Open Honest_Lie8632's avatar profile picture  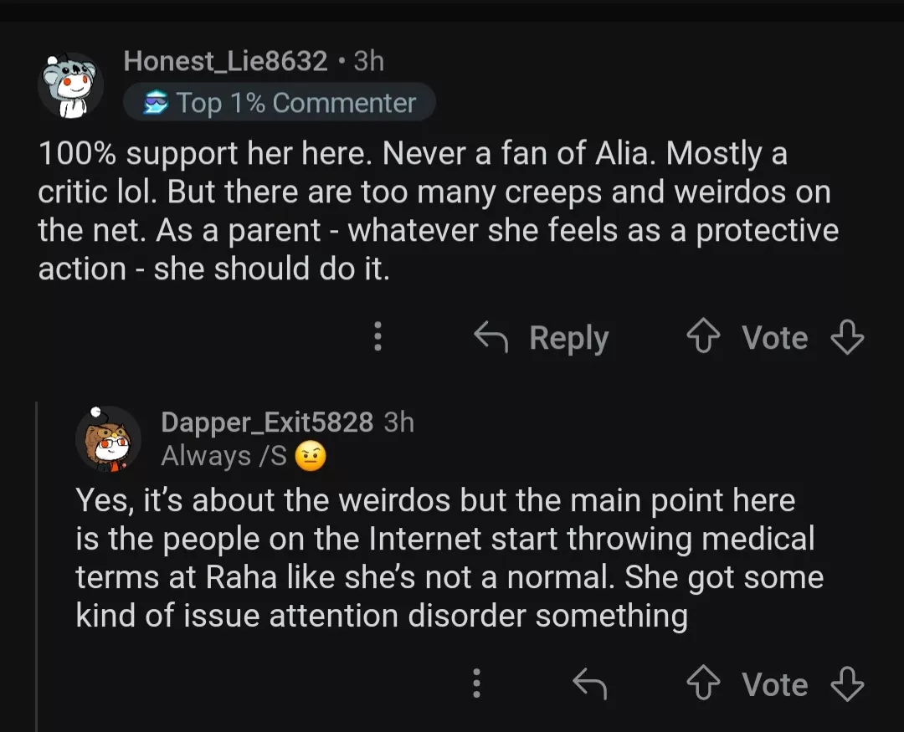click(71, 87)
